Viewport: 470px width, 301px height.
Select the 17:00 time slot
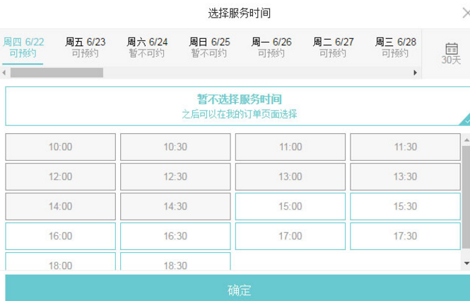[x=290, y=236]
